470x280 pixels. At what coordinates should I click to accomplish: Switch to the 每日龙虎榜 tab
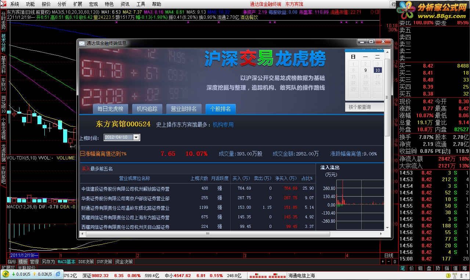(110, 109)
